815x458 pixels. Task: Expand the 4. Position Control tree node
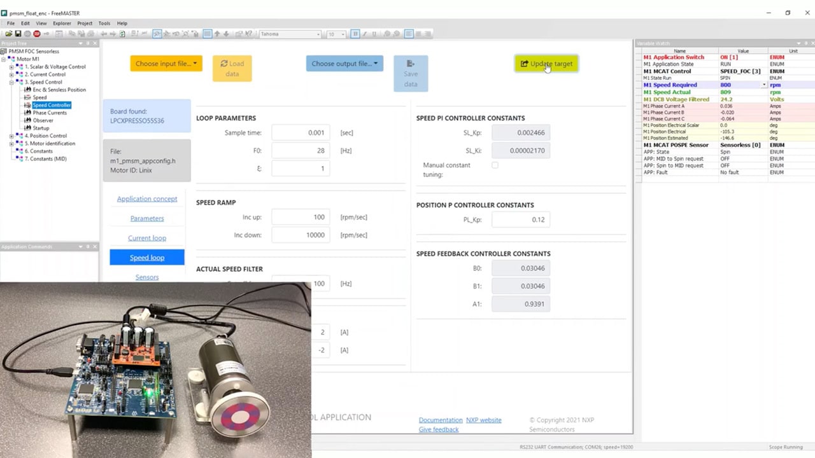[x=11, y=135]
